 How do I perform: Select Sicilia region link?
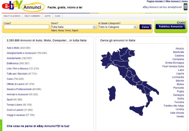click(180, 99)
